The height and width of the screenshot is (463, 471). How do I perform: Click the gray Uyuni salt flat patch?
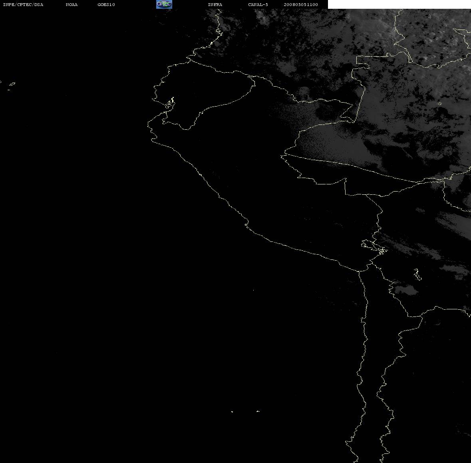[405, 290]
